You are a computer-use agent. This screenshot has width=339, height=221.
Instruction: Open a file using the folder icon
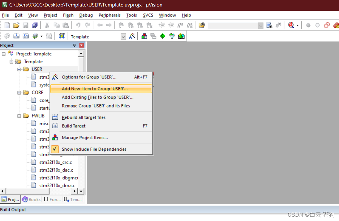click(x=16, y=25)
